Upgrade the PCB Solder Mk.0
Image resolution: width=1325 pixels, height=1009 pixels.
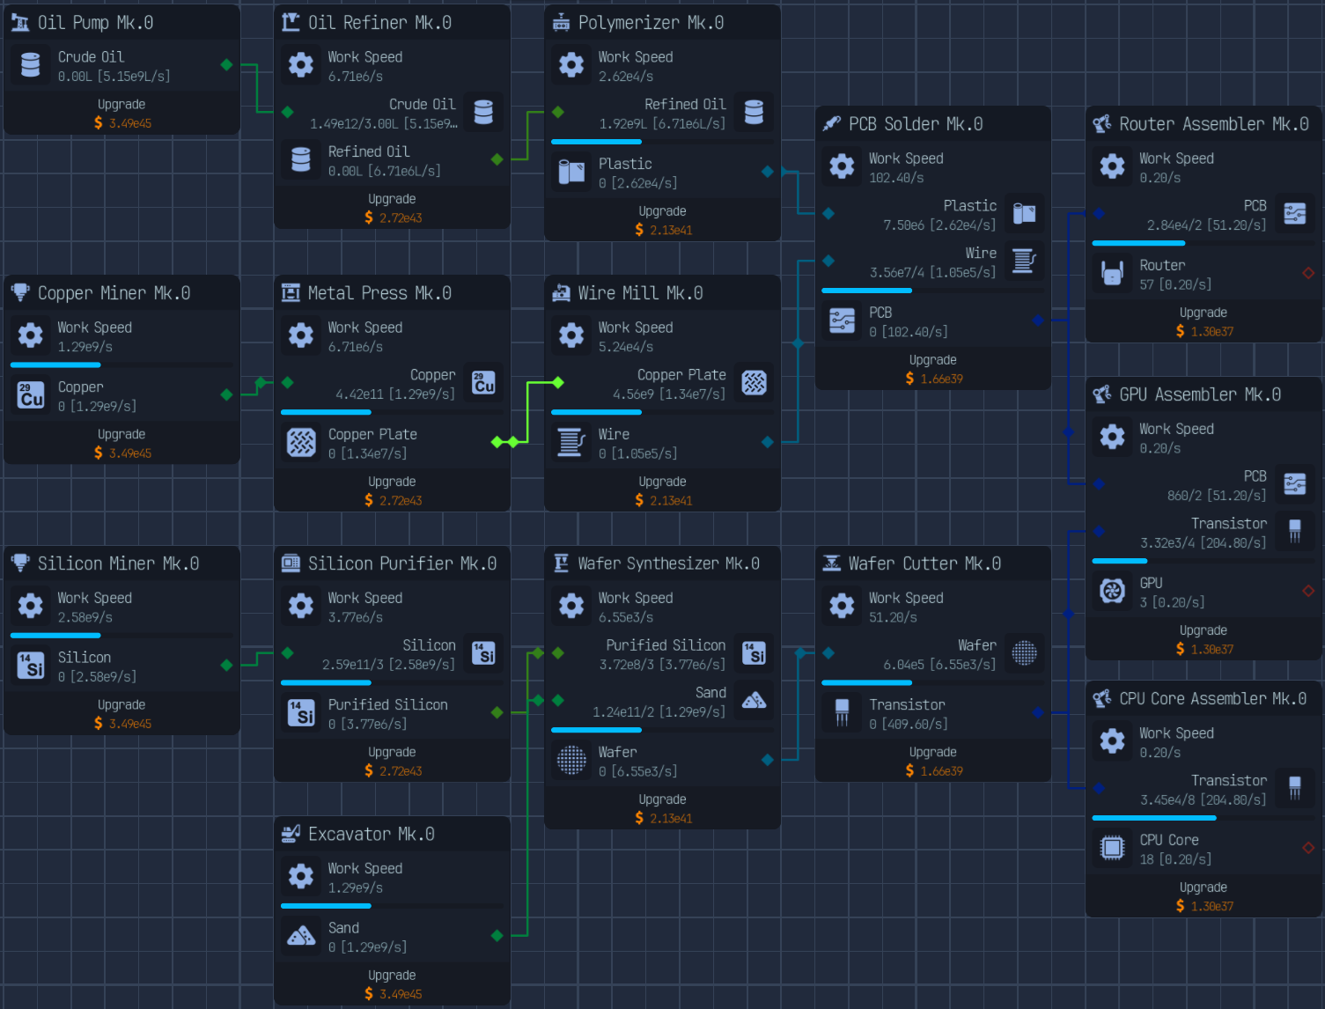click(x=932, y=370)
